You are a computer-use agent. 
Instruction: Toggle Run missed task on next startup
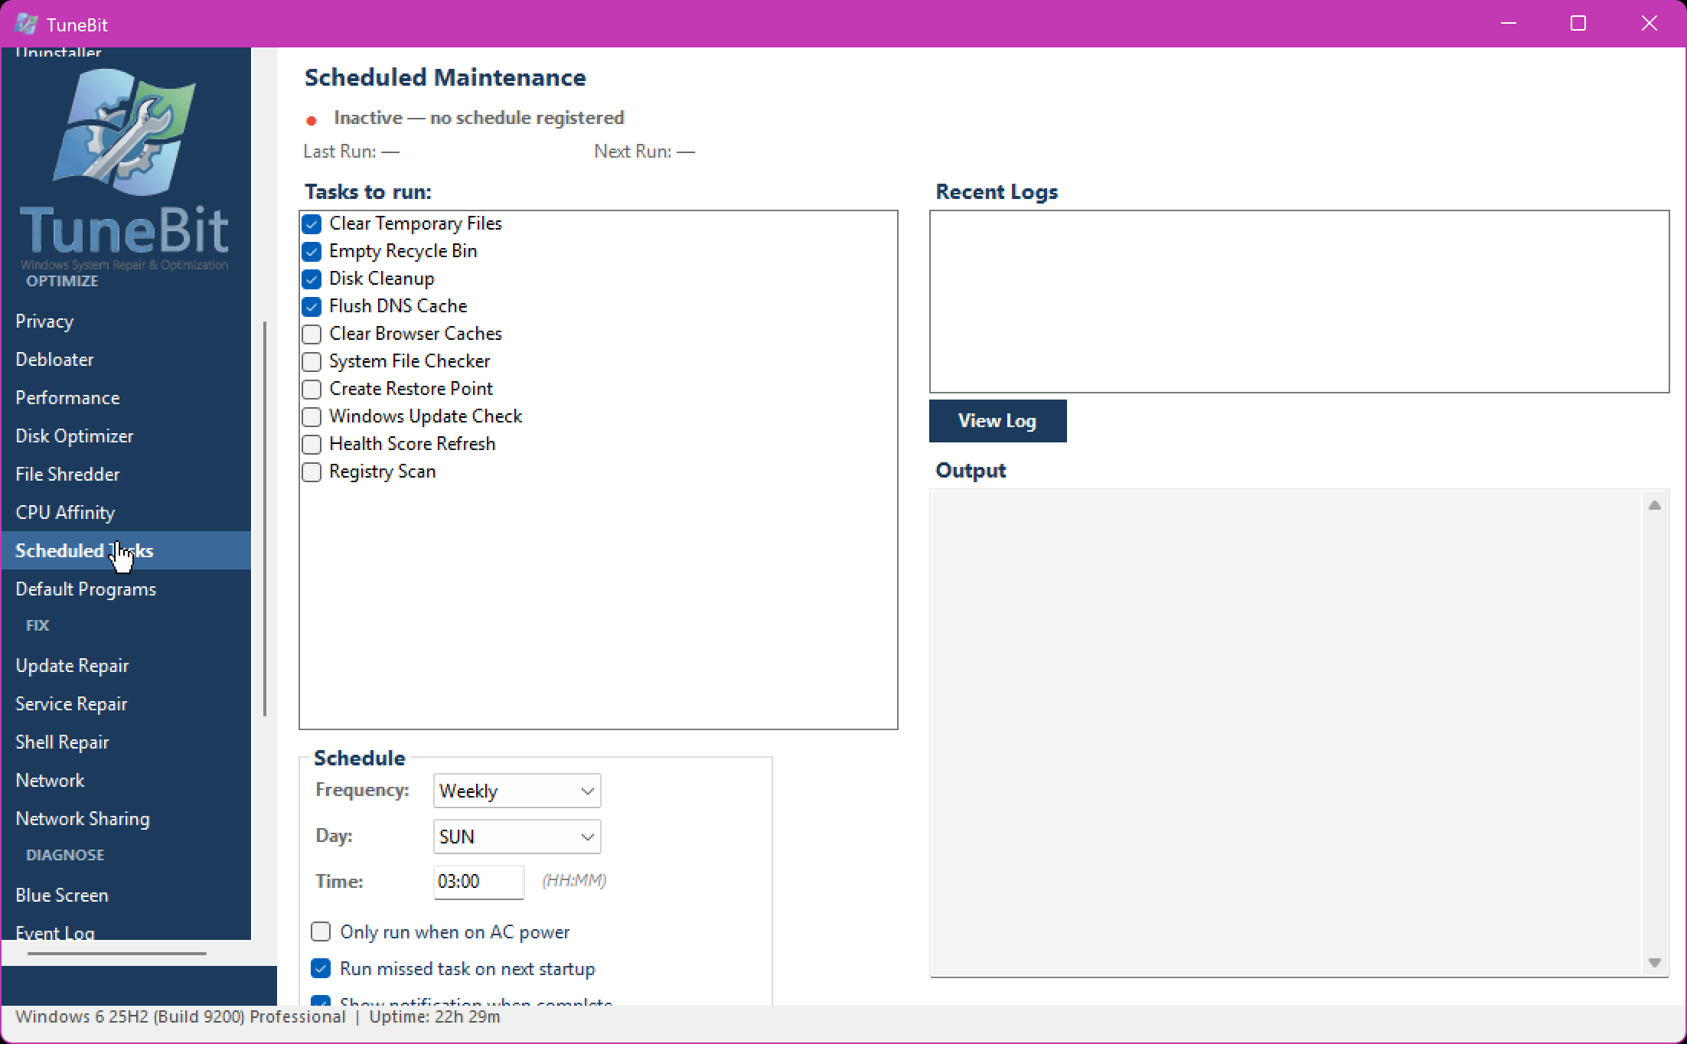(x=321, y=968)
